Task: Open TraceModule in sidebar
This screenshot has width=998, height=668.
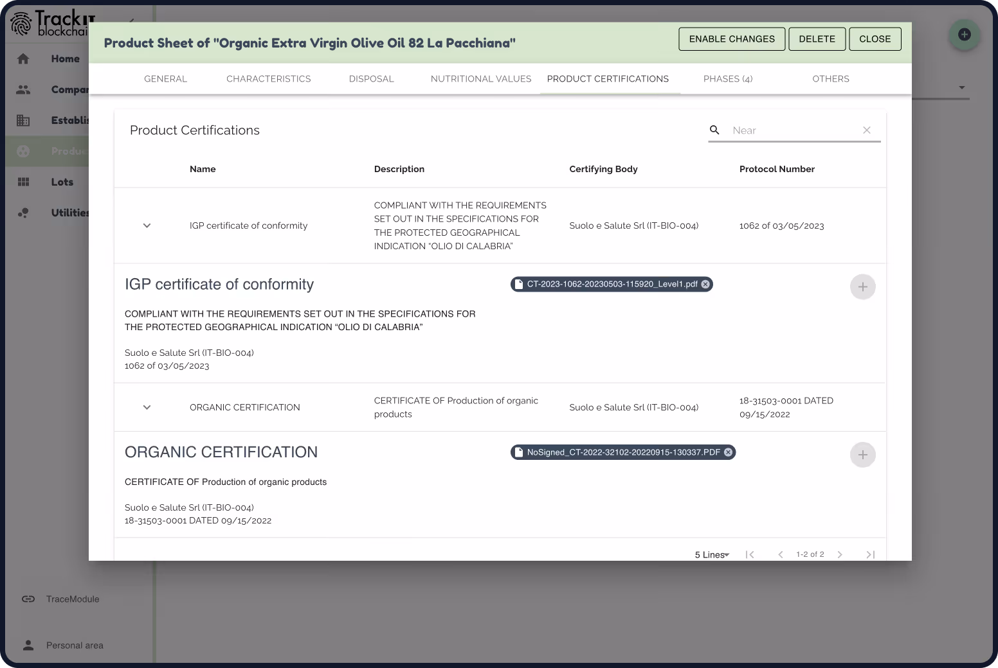Action: 73,599
